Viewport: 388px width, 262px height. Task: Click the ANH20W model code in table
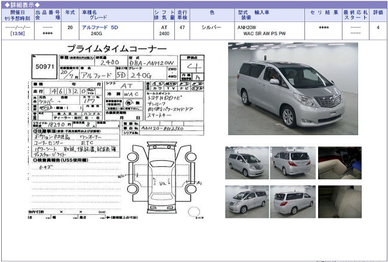(247, 27)
